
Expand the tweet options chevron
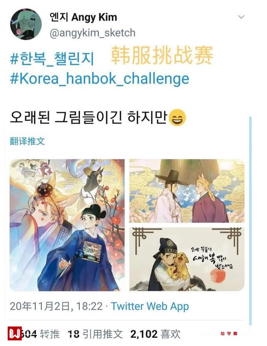click(x=241, y=17)
